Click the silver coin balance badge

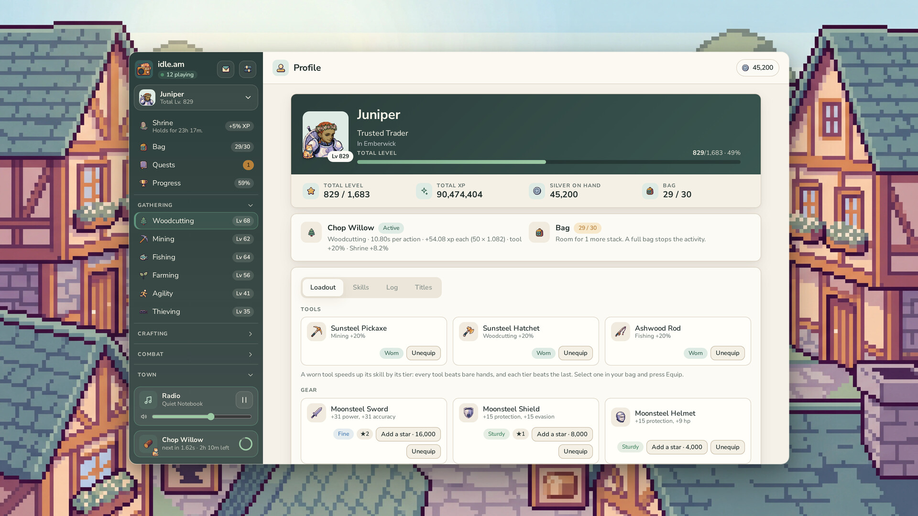pos(757,68)
